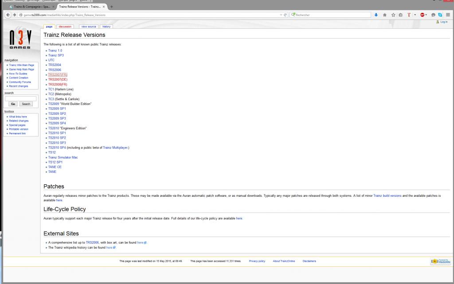Open TC1 Harlem Line link
This screenshot has height=284, width=454.
(x=51, y=89)
